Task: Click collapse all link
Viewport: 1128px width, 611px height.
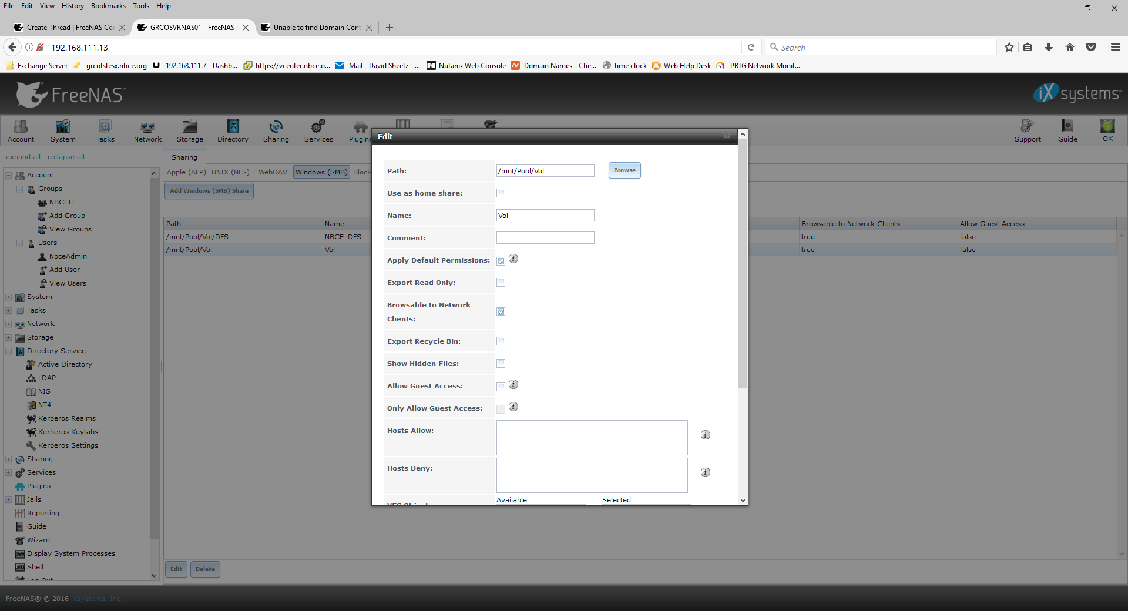Action: (66, 157)
